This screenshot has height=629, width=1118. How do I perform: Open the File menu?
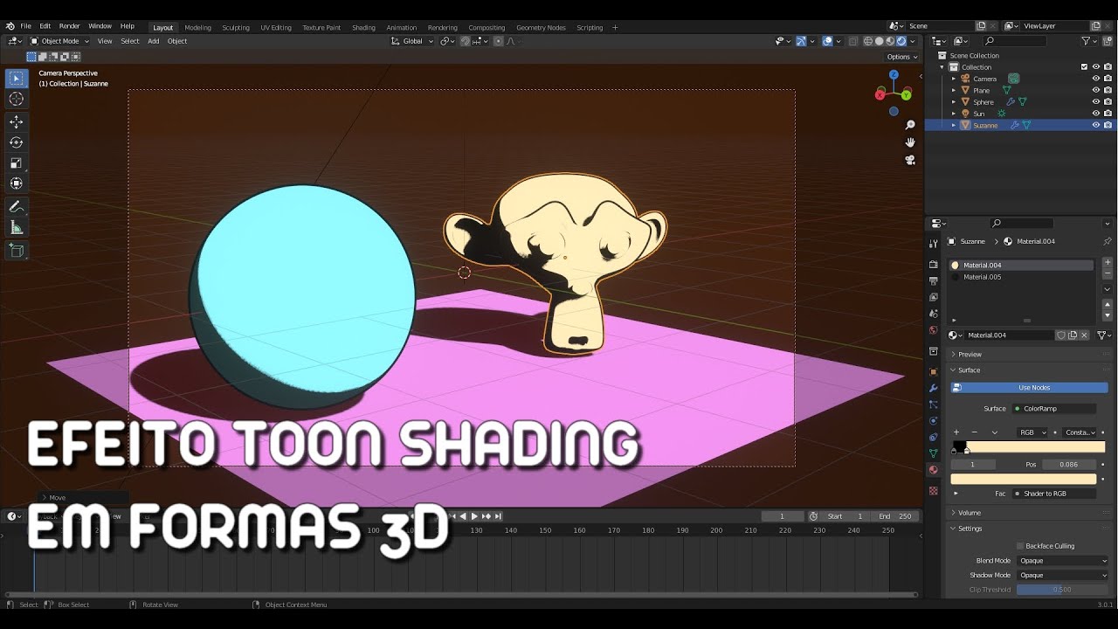pos(25,26)
